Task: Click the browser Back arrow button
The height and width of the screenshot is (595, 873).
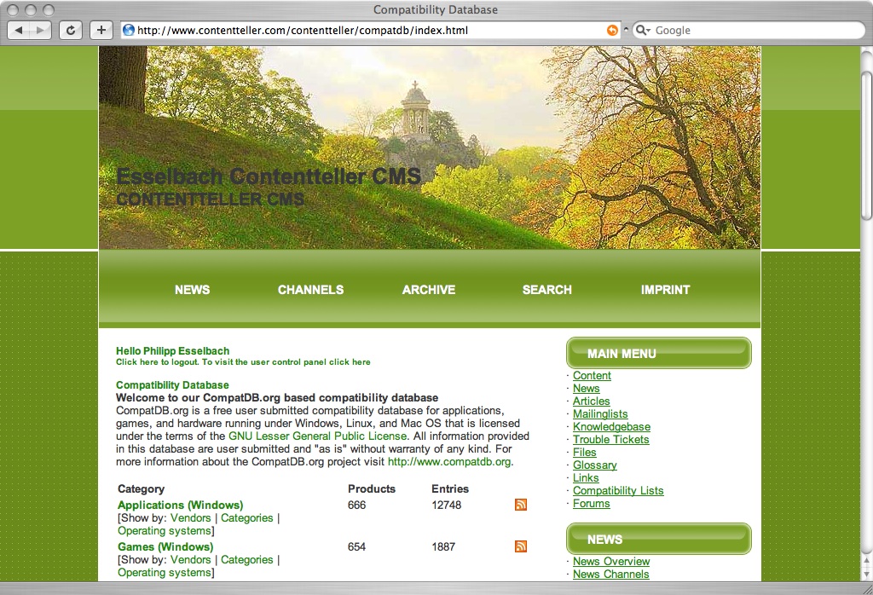Action: pyautogui.click(x=20, y=30)
